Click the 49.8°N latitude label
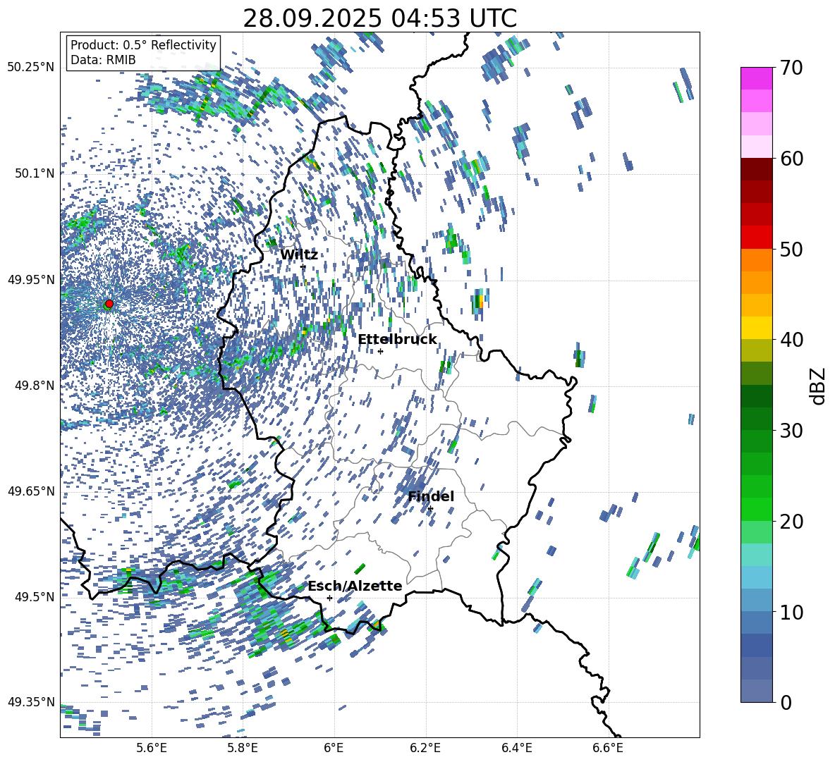The image size is (835, 762). pos(34,386)
